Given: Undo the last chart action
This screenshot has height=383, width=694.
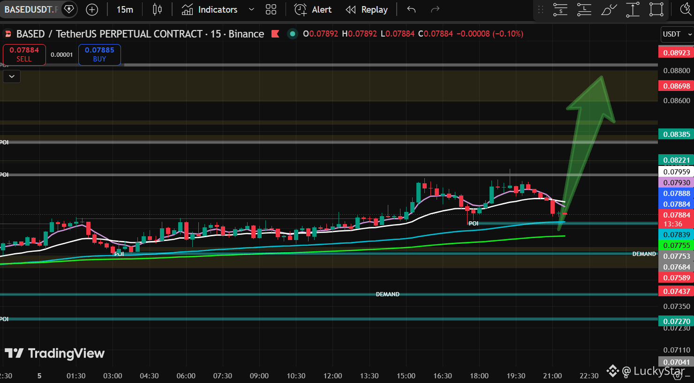Looking at the screenshot, I should pyautogui.click(x=411, y=9).
